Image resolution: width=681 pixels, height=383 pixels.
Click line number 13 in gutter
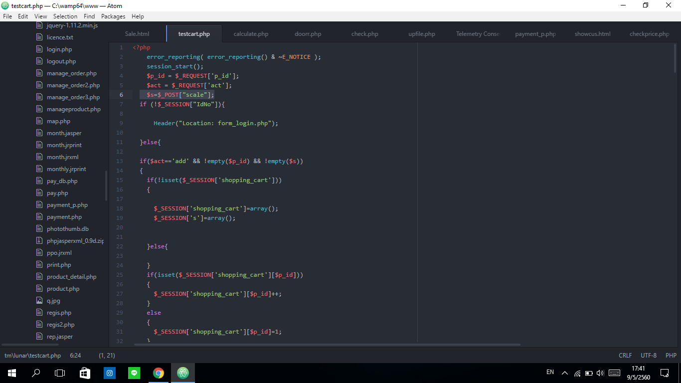[x=120, y=161]
